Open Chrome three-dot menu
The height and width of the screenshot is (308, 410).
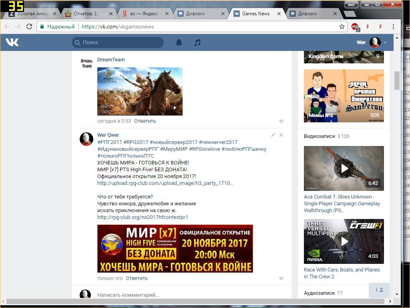coord(393,26)
